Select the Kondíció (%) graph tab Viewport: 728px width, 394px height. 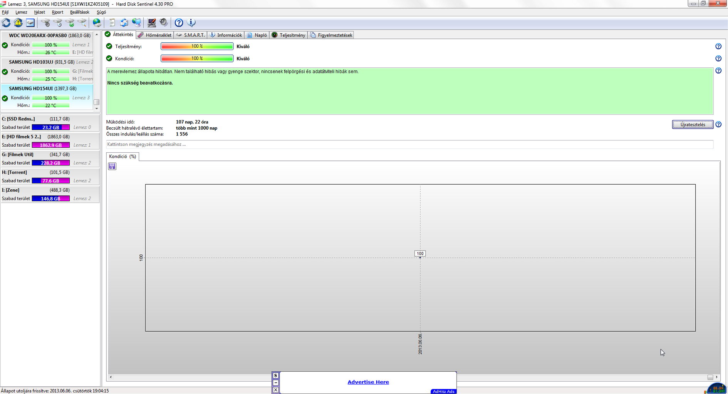coord(122,157)
